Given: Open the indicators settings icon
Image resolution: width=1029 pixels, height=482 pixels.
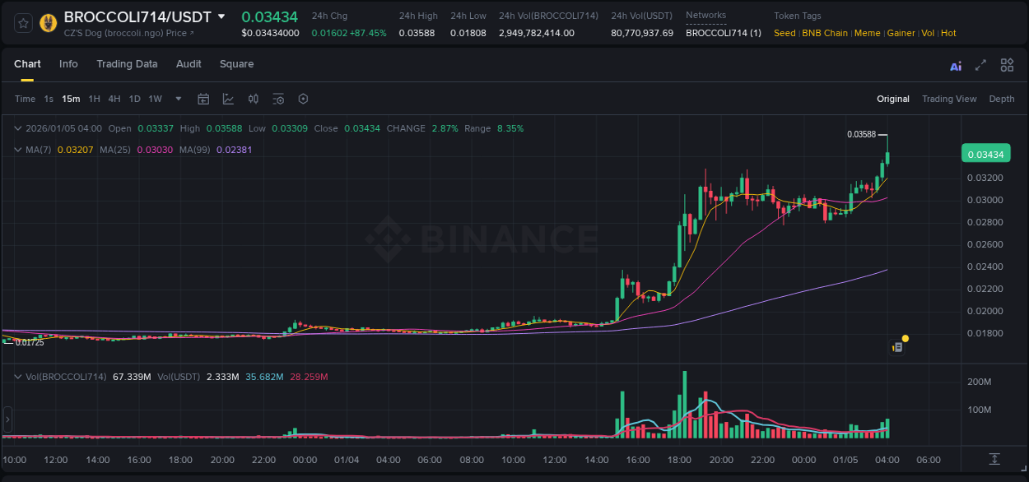Looking at the screenshot, I should coord(278,99).
